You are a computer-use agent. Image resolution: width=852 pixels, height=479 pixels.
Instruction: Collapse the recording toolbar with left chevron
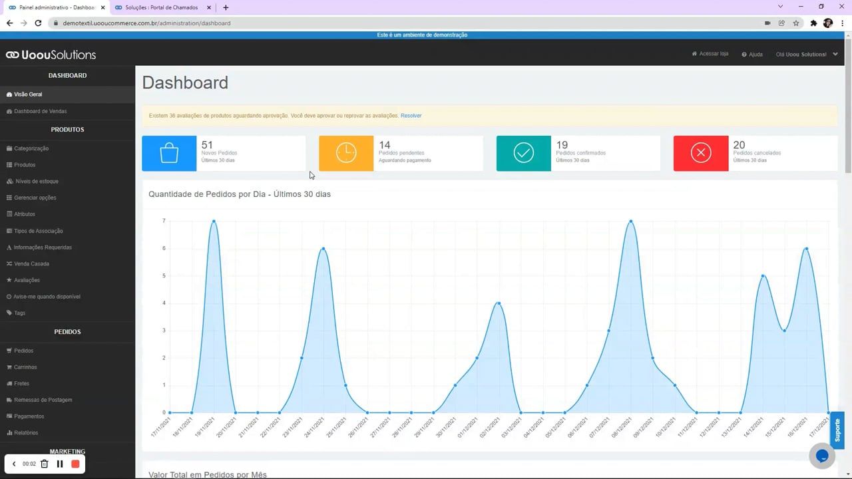tap(14, 464)
